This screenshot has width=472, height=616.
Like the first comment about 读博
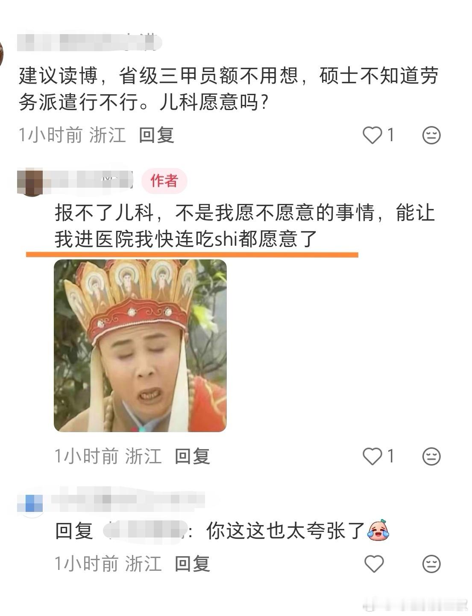point(372,135)
